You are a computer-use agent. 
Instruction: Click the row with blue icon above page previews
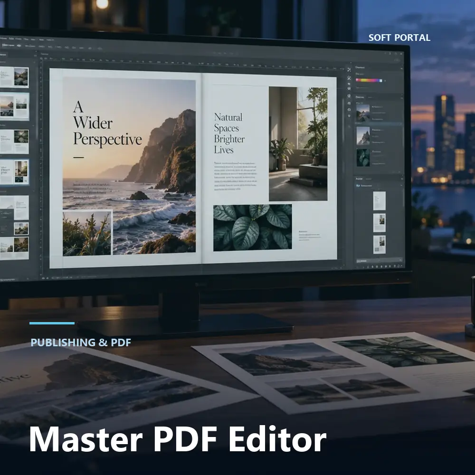[x=379, y=185]
